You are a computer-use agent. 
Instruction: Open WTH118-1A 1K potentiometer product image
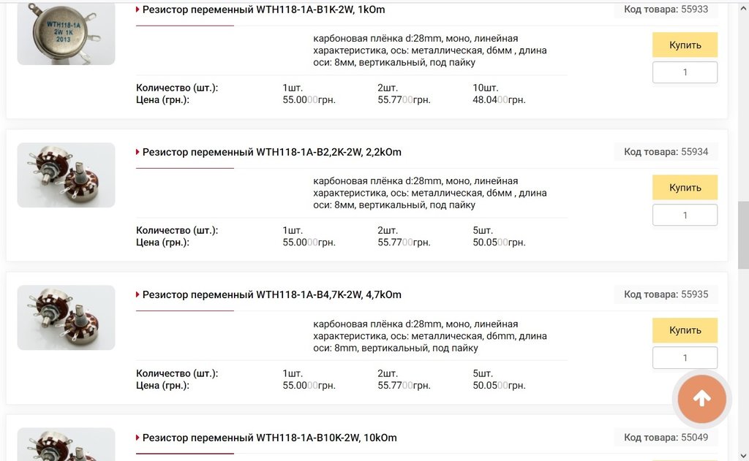point(66,34)
